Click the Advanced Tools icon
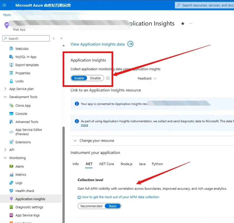 tap(11, 122)
